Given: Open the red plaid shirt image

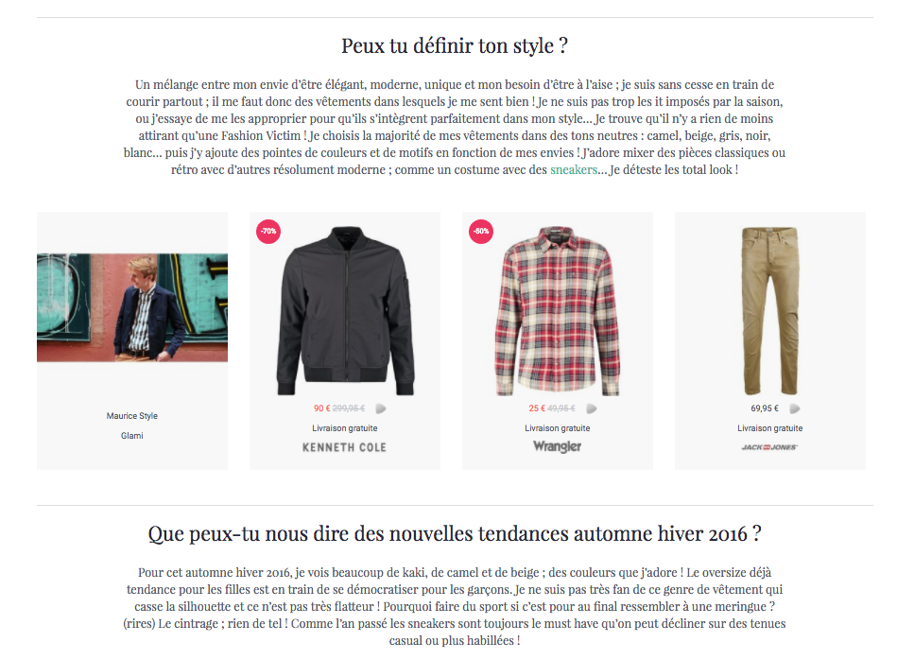Looking at the screenshot, I should tap(557, 310).
